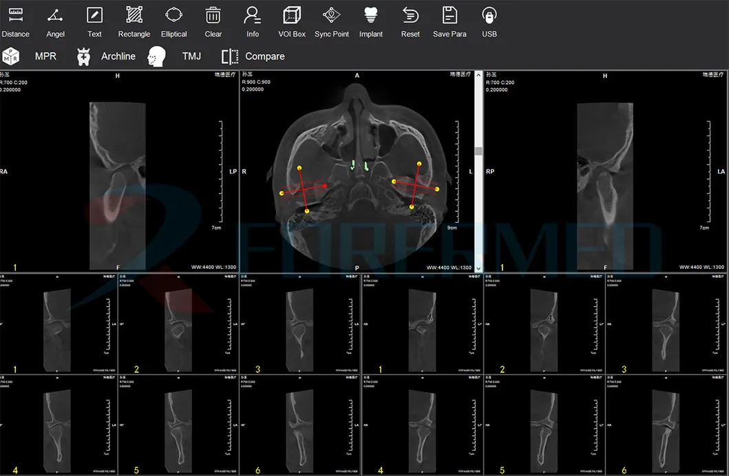This screenshot has width=729, height=476.
Task: Switch to the MPR view tab
Action: (30, 56)
